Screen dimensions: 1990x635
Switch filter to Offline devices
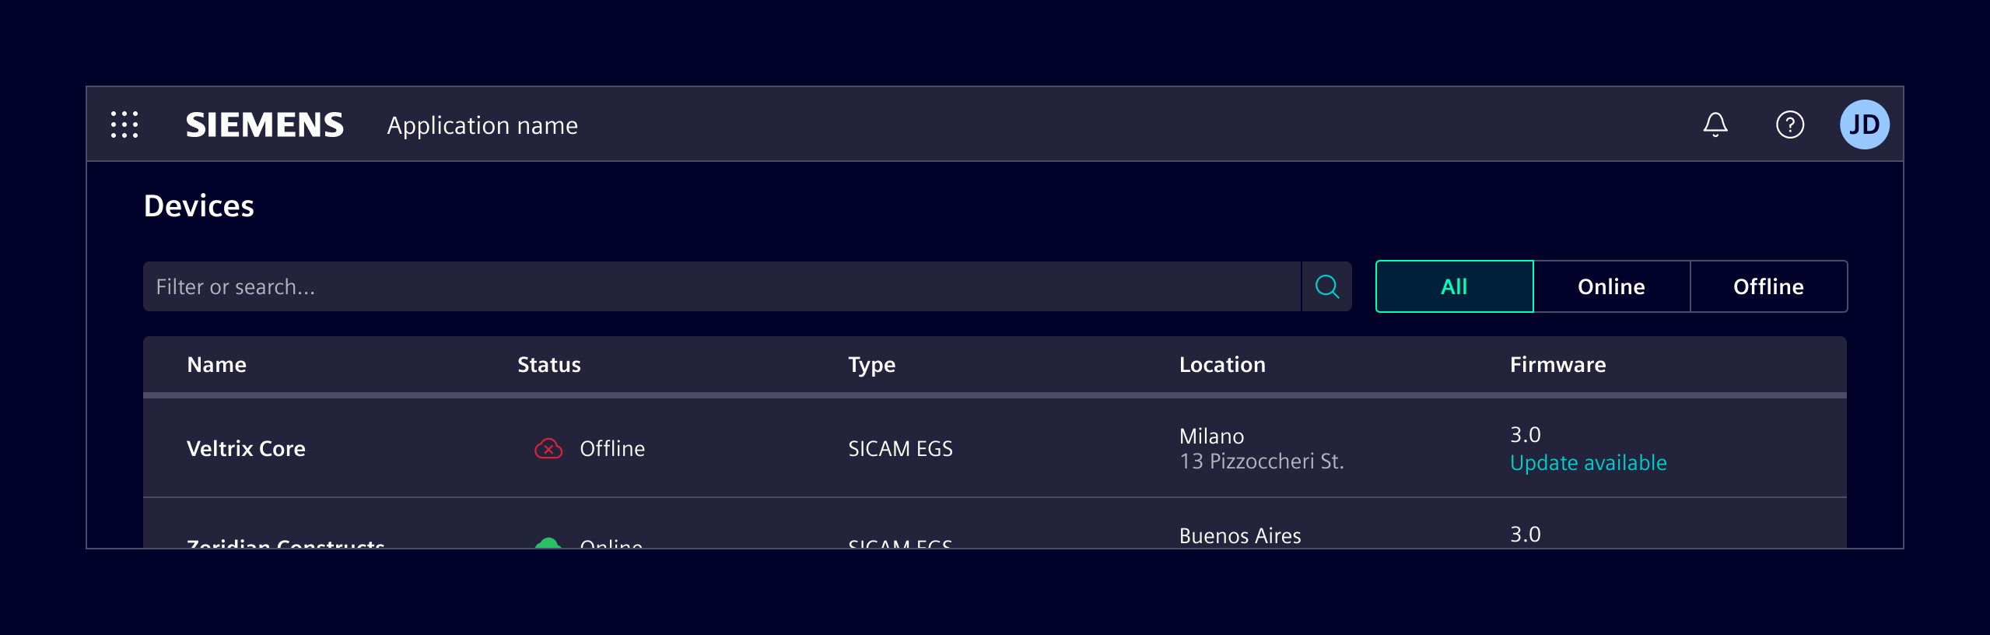tap(1768, 286)
